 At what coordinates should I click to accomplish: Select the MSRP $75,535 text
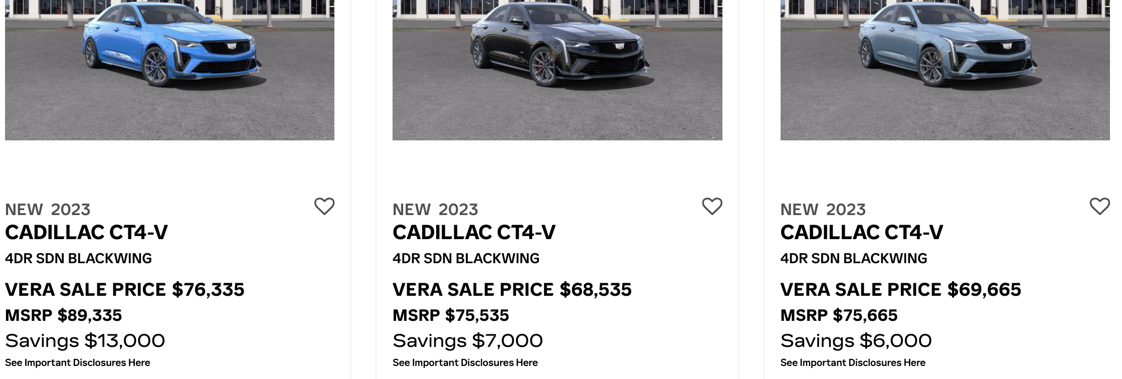[451, 315]
